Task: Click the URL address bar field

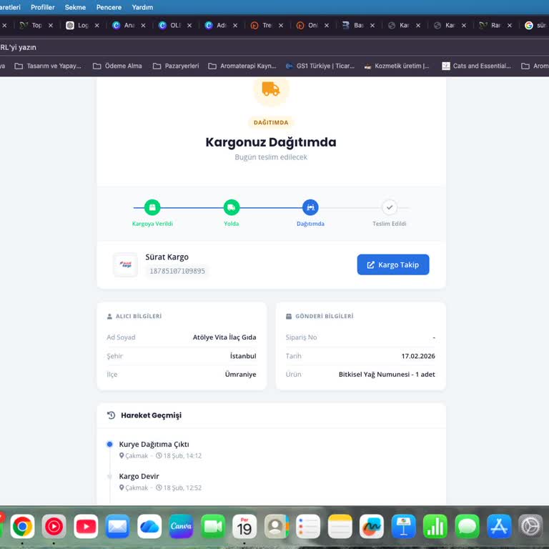Action: [x=274, y=47]
